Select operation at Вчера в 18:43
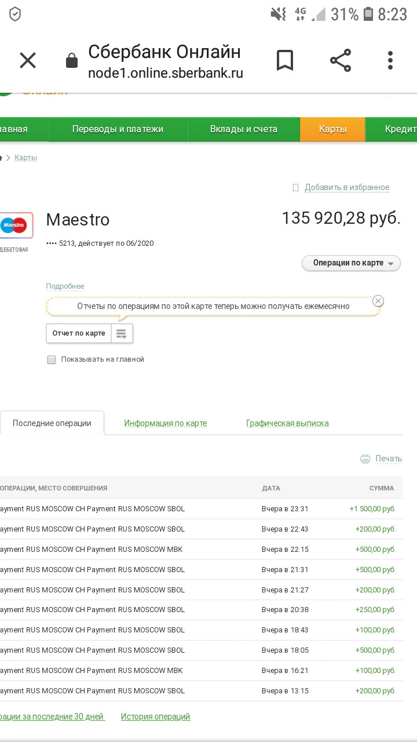417x742 pixels. 201,630
